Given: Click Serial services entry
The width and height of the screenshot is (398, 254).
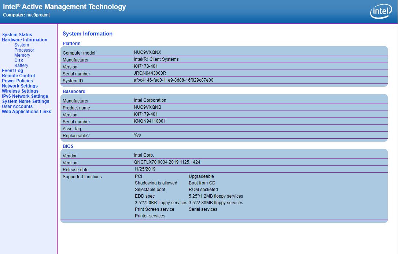Looking at the screenshot, I should pyautogui.click(x=203, y=209).
